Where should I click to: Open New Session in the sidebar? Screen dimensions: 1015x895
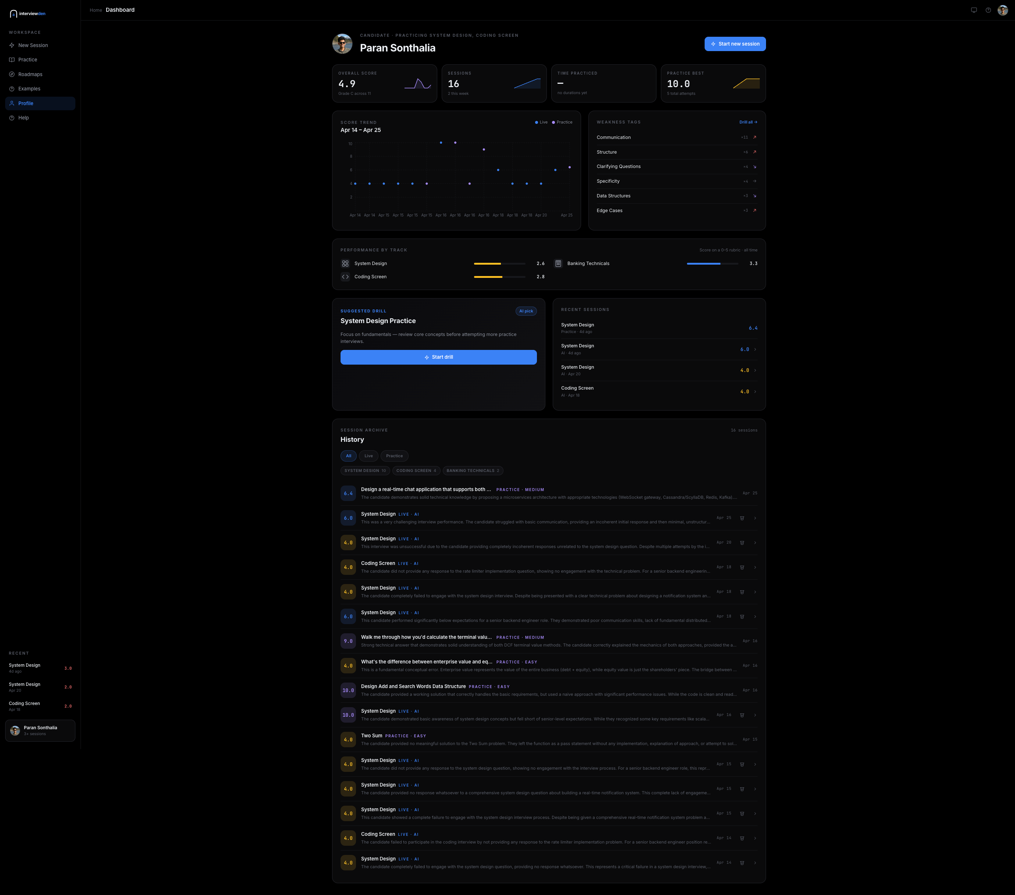[x=33, y=45]
